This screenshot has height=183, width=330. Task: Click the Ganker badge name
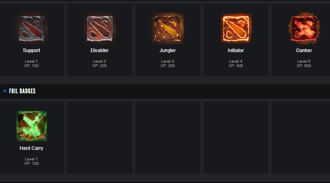[304, 50]
